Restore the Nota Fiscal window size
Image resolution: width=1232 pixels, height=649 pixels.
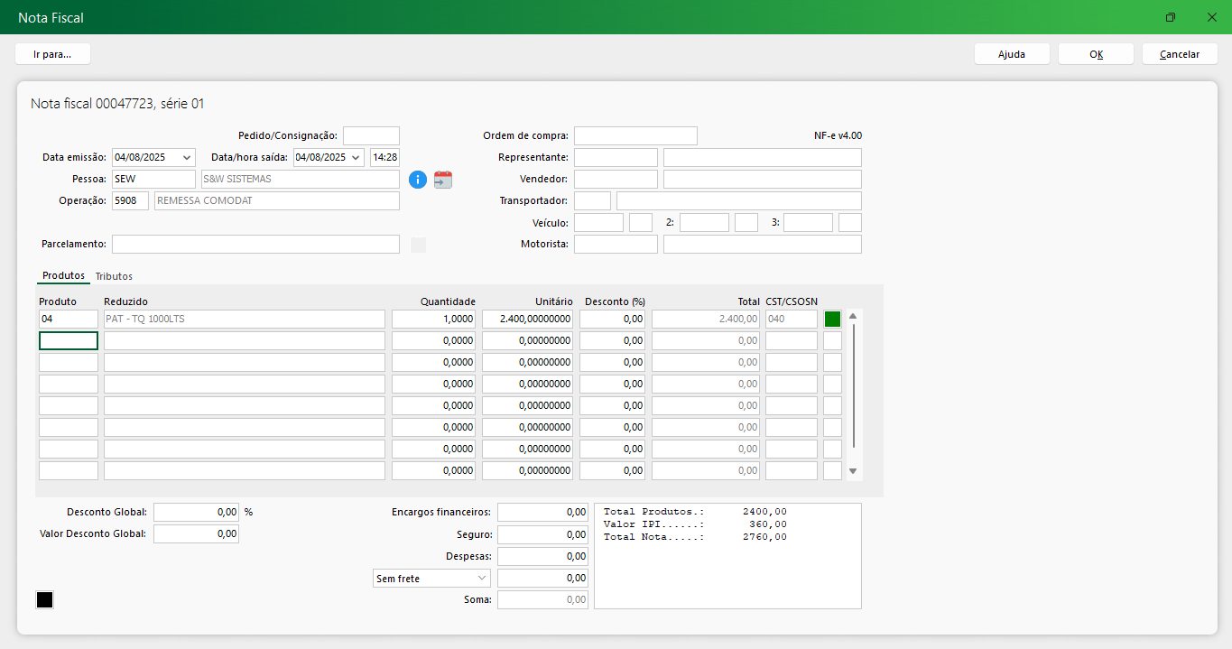click(x=1170, y=17)
